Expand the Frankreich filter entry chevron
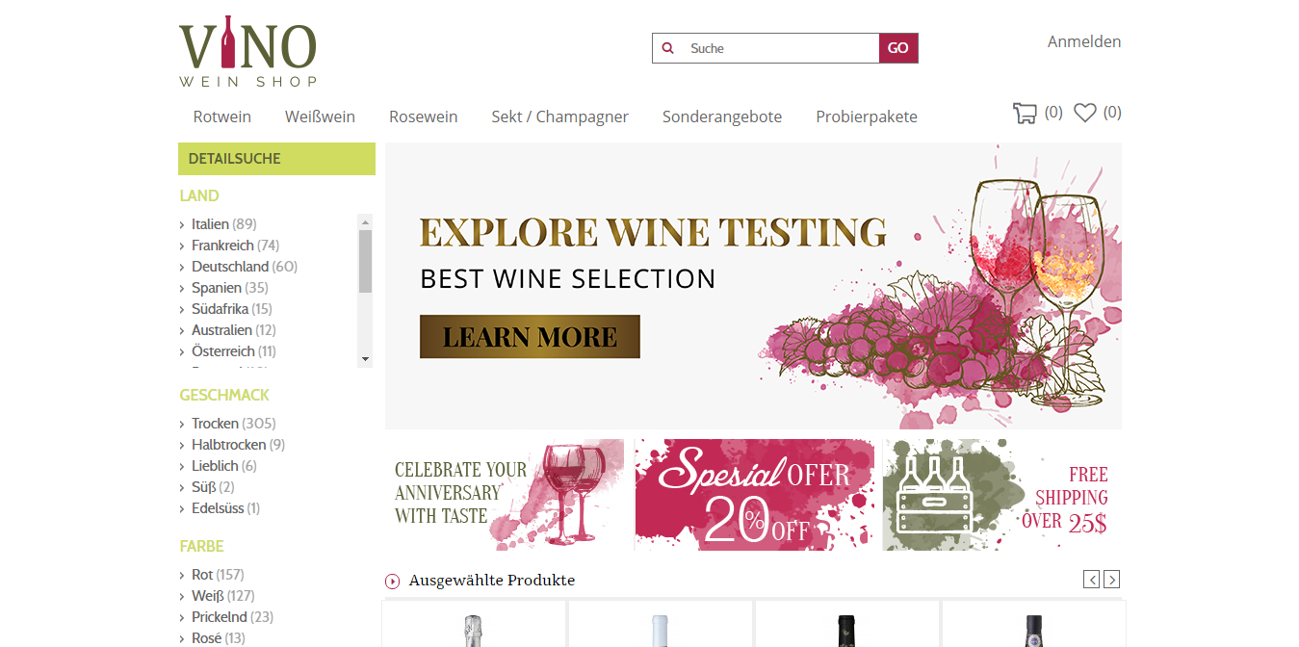This screenshot has height=647, width=1299. tap(182, 245)
